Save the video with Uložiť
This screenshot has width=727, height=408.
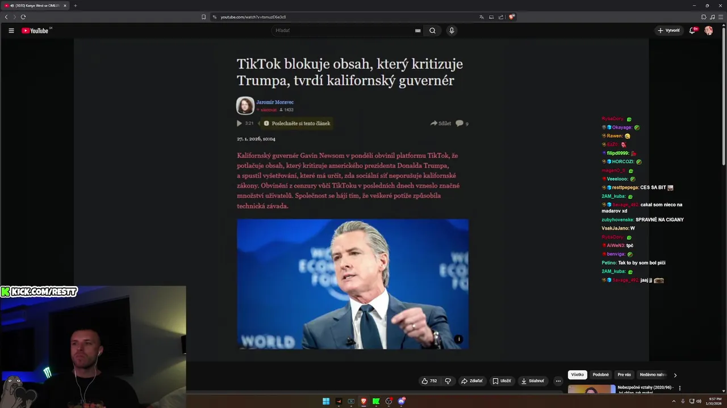point(502,381)
